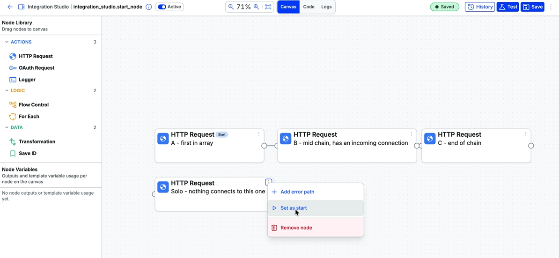This screenshot has height=258, width=559.
Task: Collapse the LOGIC section
Action: [x=7, y=90]
